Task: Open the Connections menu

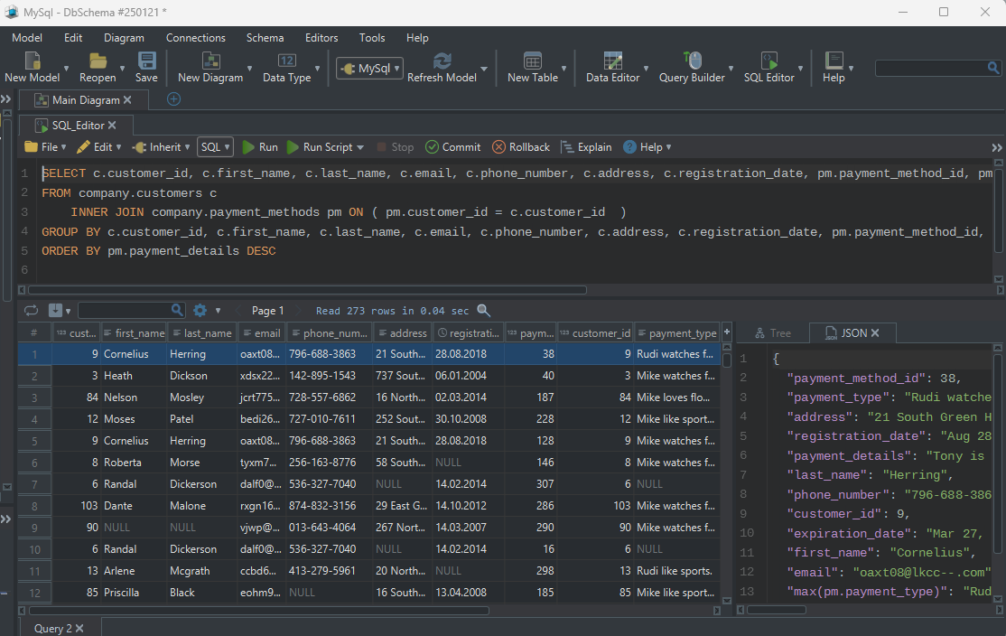Action: pyautogui.click(x=196, y=38)
